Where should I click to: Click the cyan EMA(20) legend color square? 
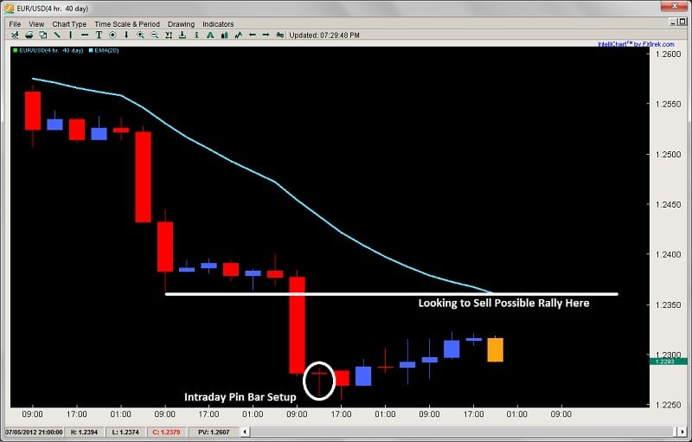click(x=91, y=51)
